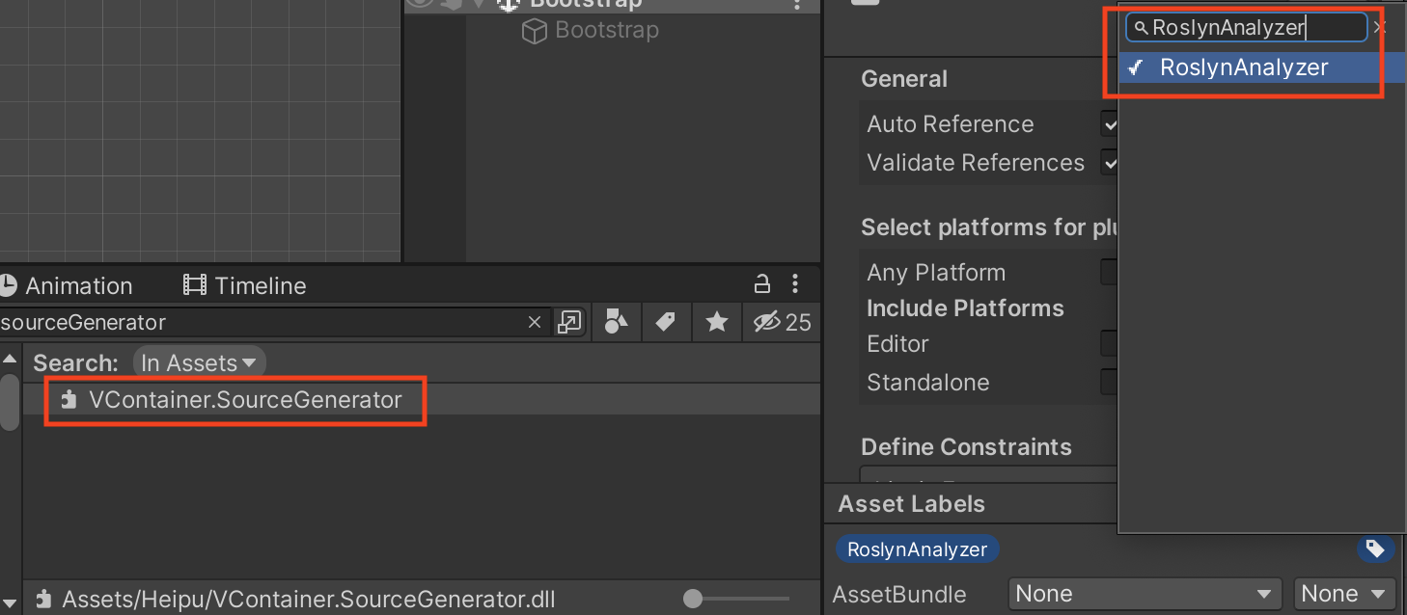Toggle the Auto Reference checkbox

pyautogui.click(x=1110, y=124)
